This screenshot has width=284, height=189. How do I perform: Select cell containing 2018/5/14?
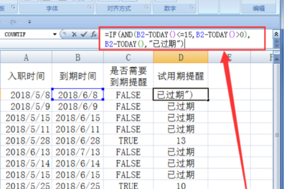click(x=26, y=163)
